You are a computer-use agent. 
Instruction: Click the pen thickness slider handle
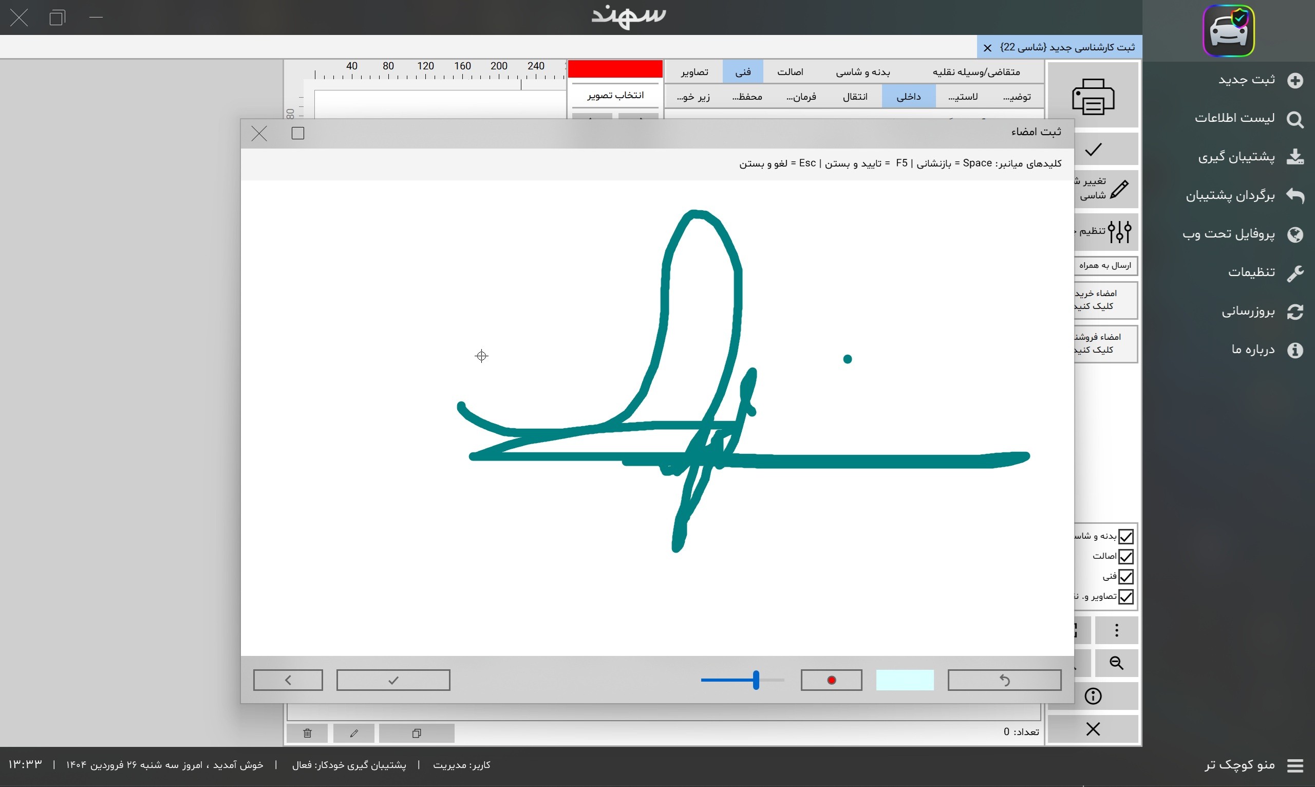click(756, 680)
